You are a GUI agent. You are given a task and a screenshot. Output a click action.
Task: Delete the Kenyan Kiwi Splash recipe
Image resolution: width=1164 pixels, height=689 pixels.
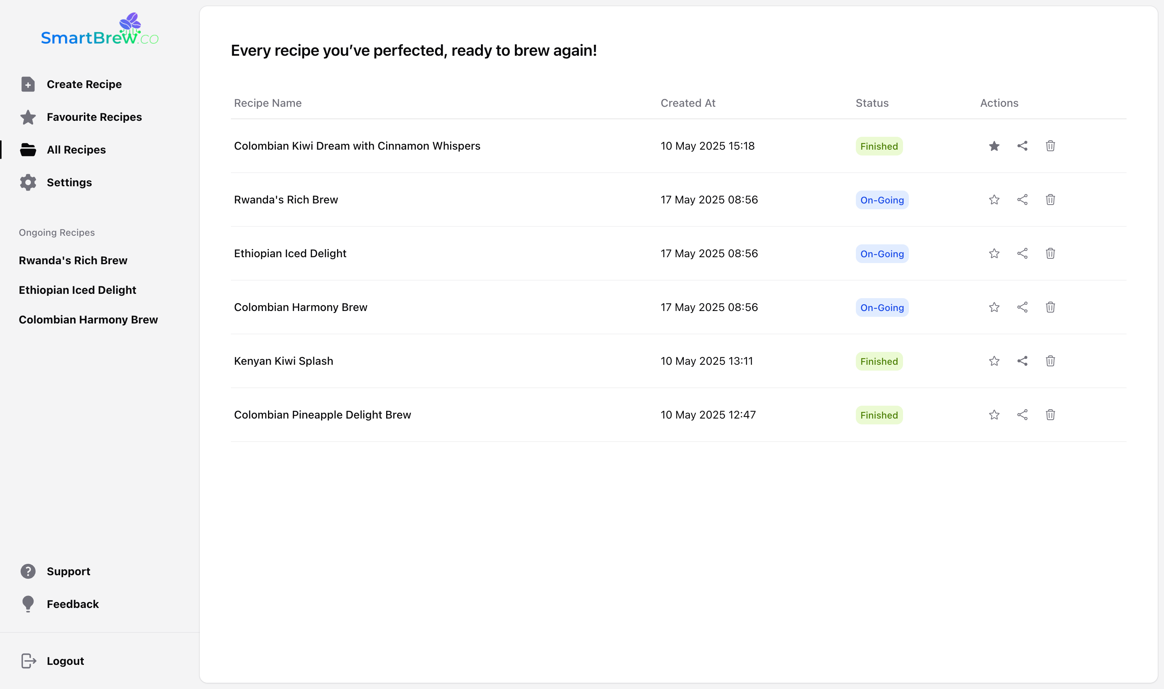pyautogui.click(x=1050, y=361)
